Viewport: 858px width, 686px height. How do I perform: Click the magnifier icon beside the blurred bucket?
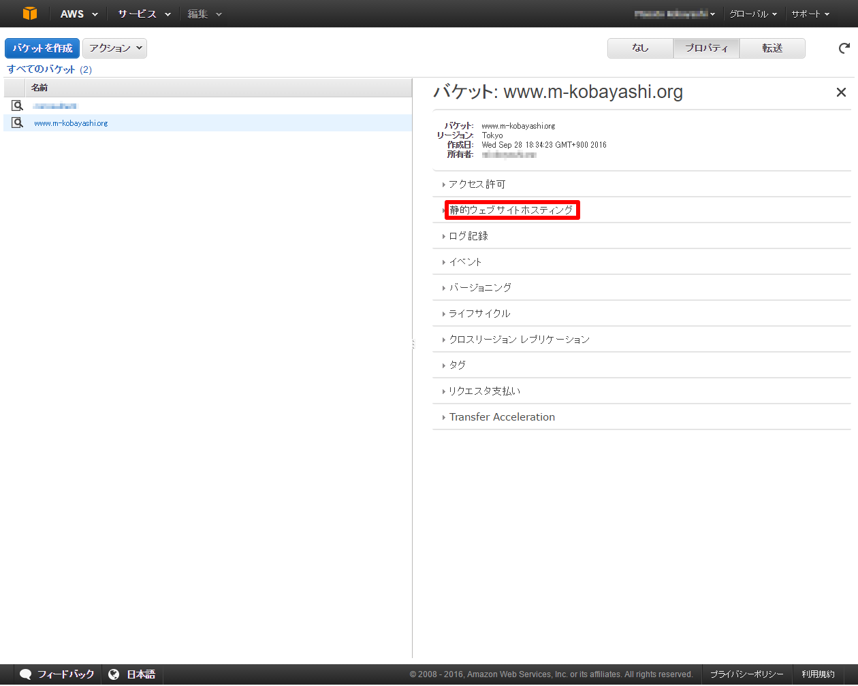pyautogui.click(x=18, y=105)
